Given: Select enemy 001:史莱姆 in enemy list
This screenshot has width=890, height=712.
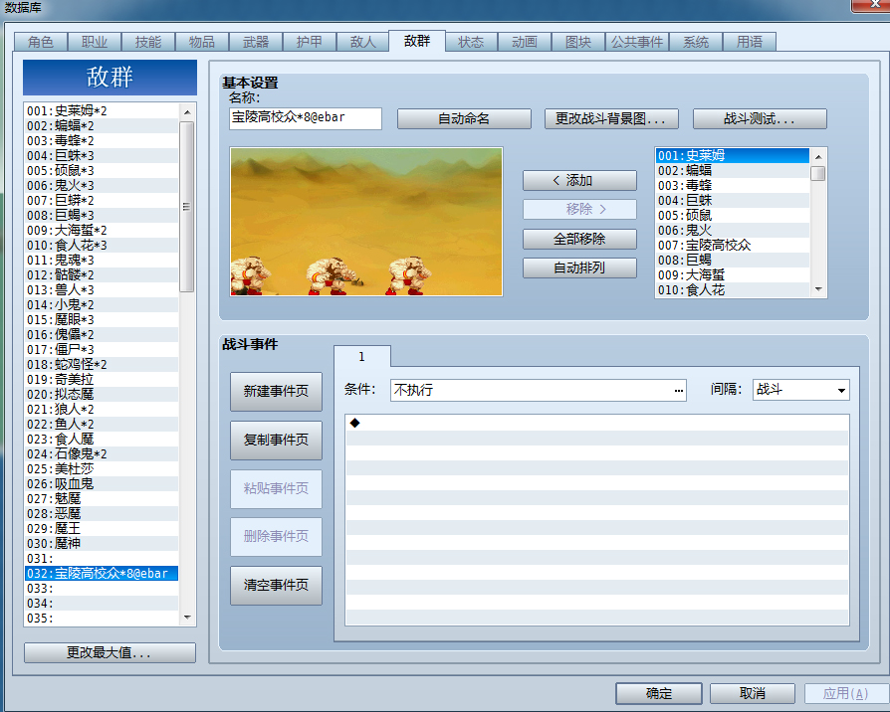Looking at the screenshot, I should (733, 156).
